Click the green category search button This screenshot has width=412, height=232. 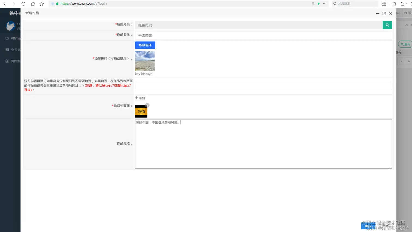coord(387,25)
